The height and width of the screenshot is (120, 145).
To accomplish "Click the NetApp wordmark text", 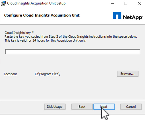I will click(x=133, y=17).
